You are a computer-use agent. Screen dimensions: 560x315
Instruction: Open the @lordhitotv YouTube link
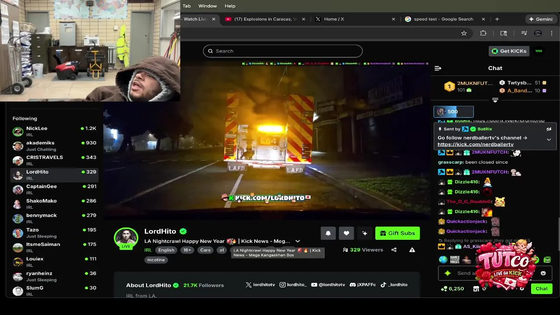pyautogui.click(x=328, y=285)
